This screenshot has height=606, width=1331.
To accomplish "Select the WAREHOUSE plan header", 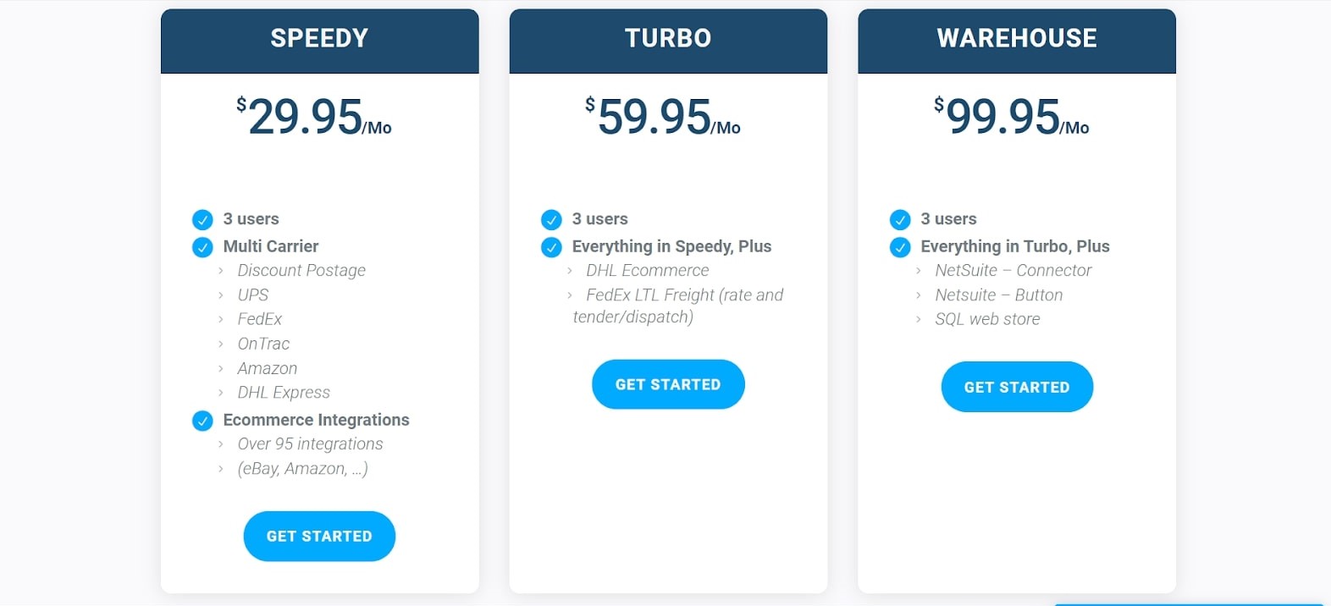I will pyautogui.click(x=1017, y=39).
